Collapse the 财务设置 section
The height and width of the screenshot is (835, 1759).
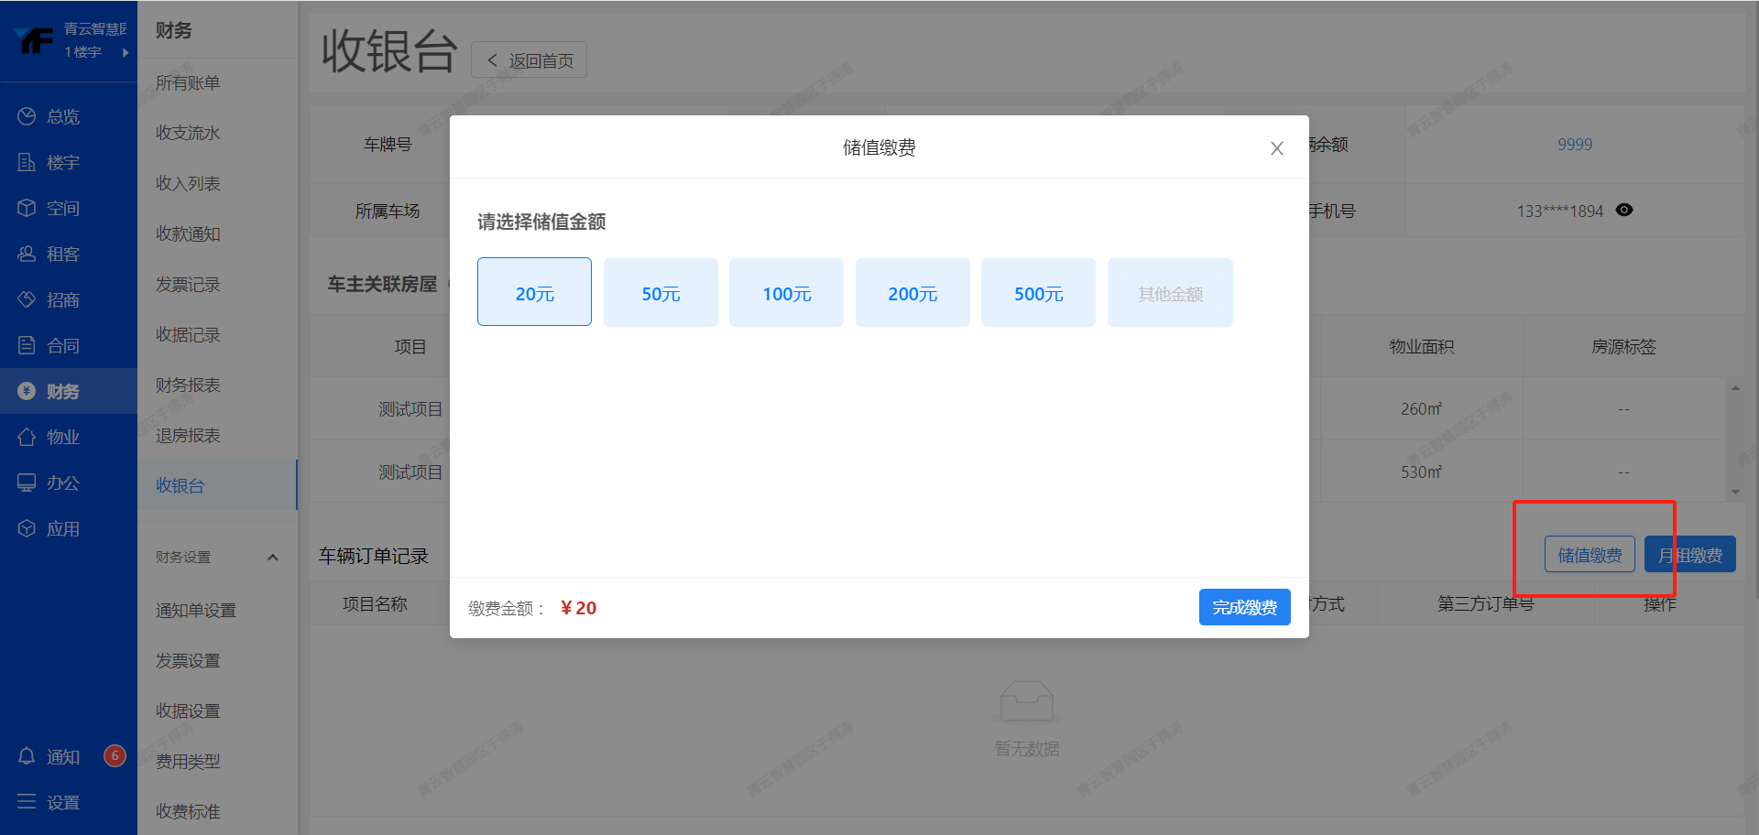pyautogui.click(x=273, y=557)
